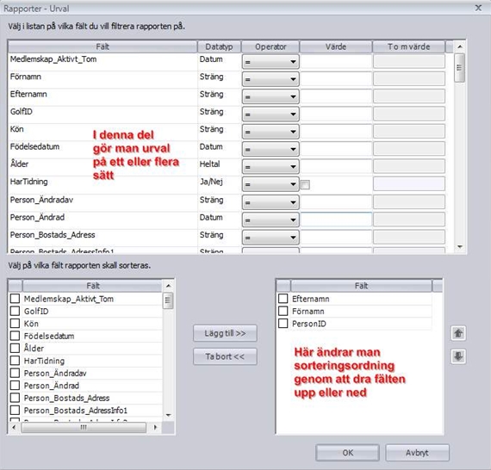
Task: Tick the PersonID checkbox in the right list
Action: click(283, 324)
